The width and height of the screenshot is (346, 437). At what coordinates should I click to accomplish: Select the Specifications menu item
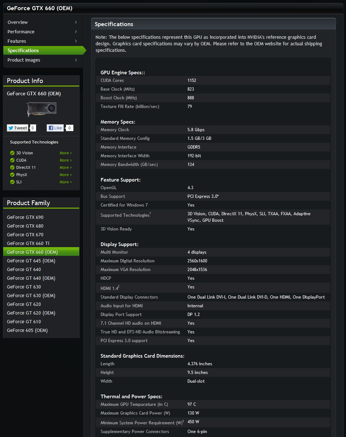[23, 51]
